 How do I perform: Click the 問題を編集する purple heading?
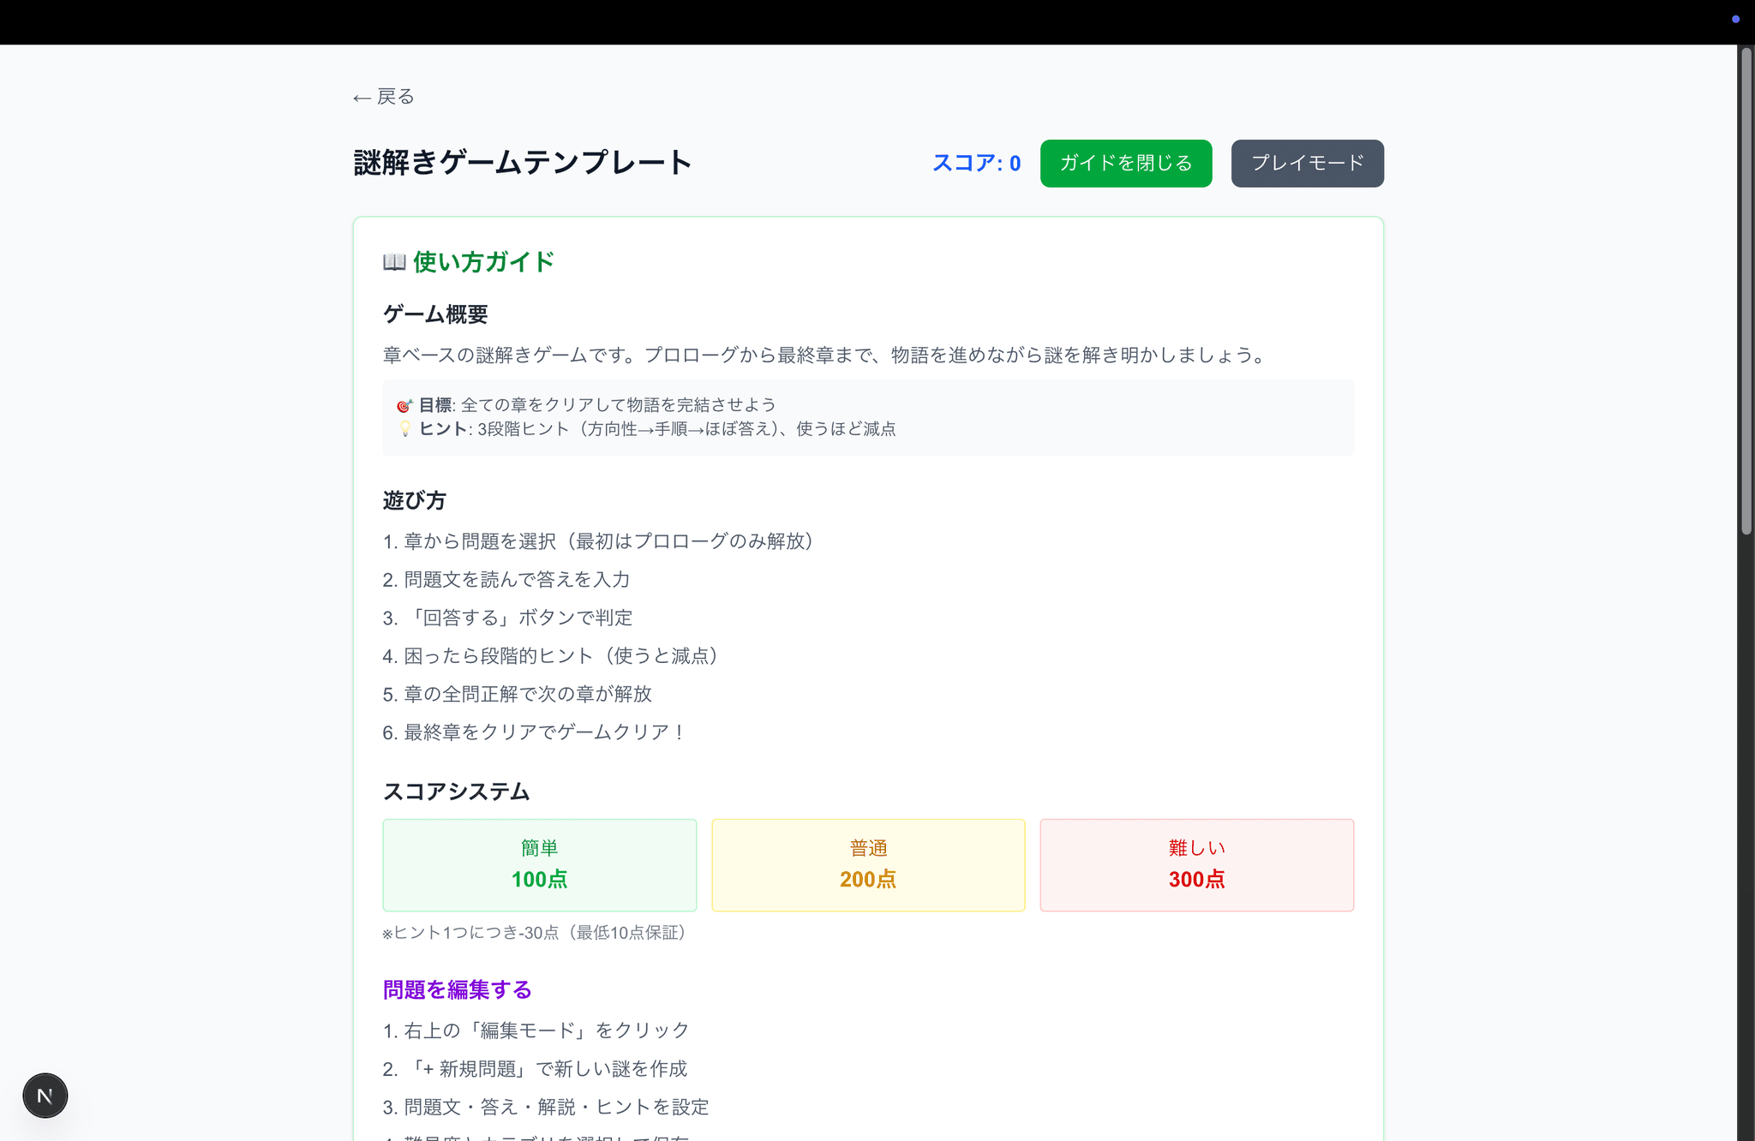(x=457, y=989)
